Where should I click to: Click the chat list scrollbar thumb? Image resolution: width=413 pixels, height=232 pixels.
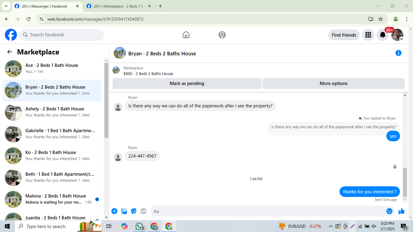pyautogui.click(x=106, y=100)
